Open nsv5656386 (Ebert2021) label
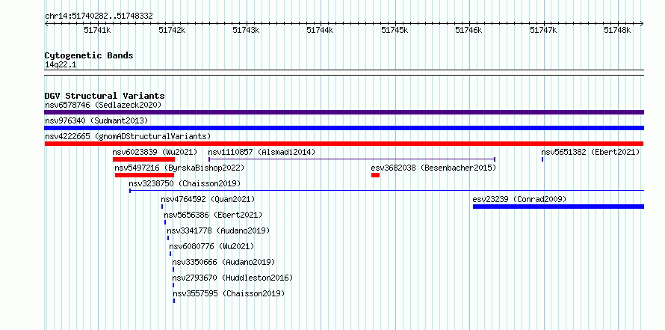Viewport: 665px width, 330px height. [213, 215]
